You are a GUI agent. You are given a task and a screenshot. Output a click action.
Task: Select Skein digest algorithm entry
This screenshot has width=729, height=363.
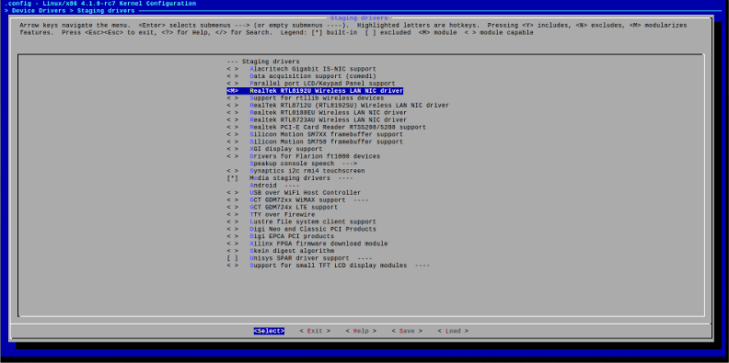pyautogui.click(x=281, y=251)
